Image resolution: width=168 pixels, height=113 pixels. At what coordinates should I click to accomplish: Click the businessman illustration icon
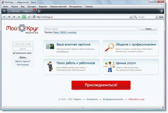50,66
